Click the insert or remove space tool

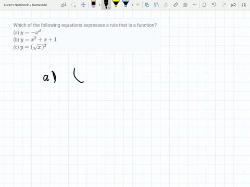click(x=83, y=5)
